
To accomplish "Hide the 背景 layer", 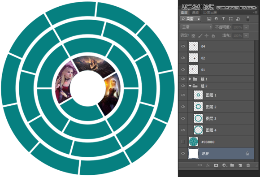I will 183,153.
